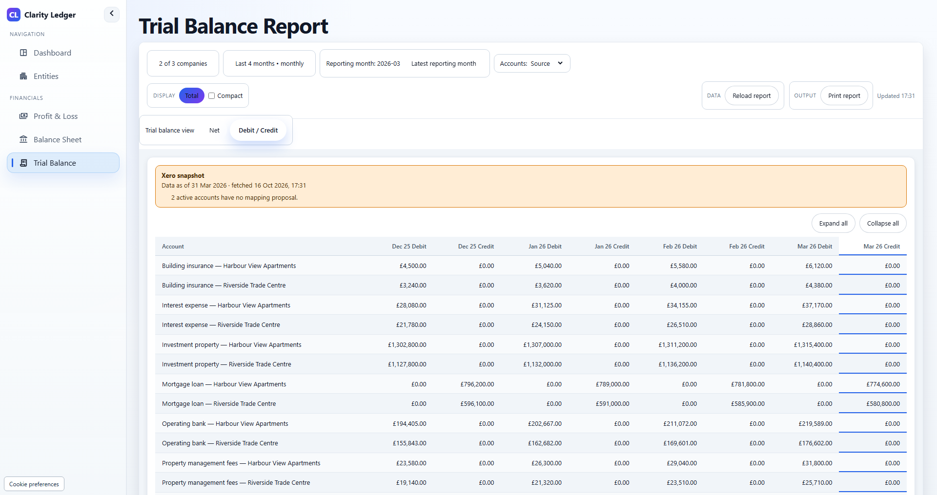Click the Trial Balance ledger icon

click(x=23, y=163)
